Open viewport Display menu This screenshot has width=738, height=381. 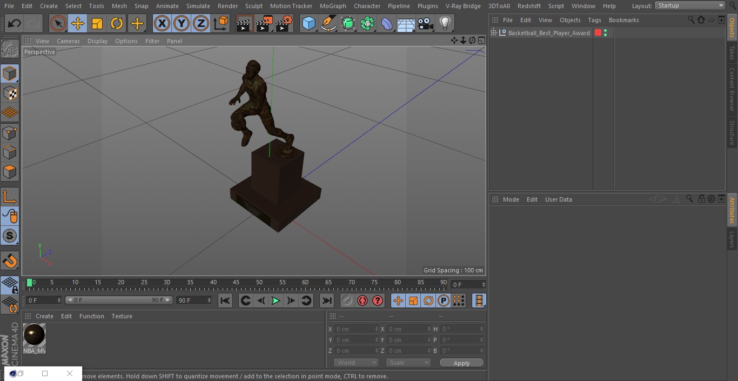click(x=97, y=41)
